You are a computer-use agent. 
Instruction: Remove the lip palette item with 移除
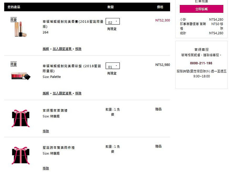[x=78, y=93]
